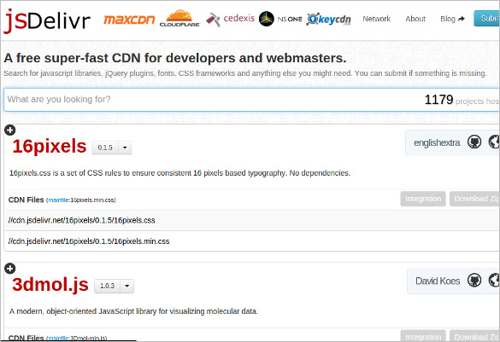Open the MaxCDN sponsor logo
This screenshot has width=500, height=342.
[x=129, y=20]
